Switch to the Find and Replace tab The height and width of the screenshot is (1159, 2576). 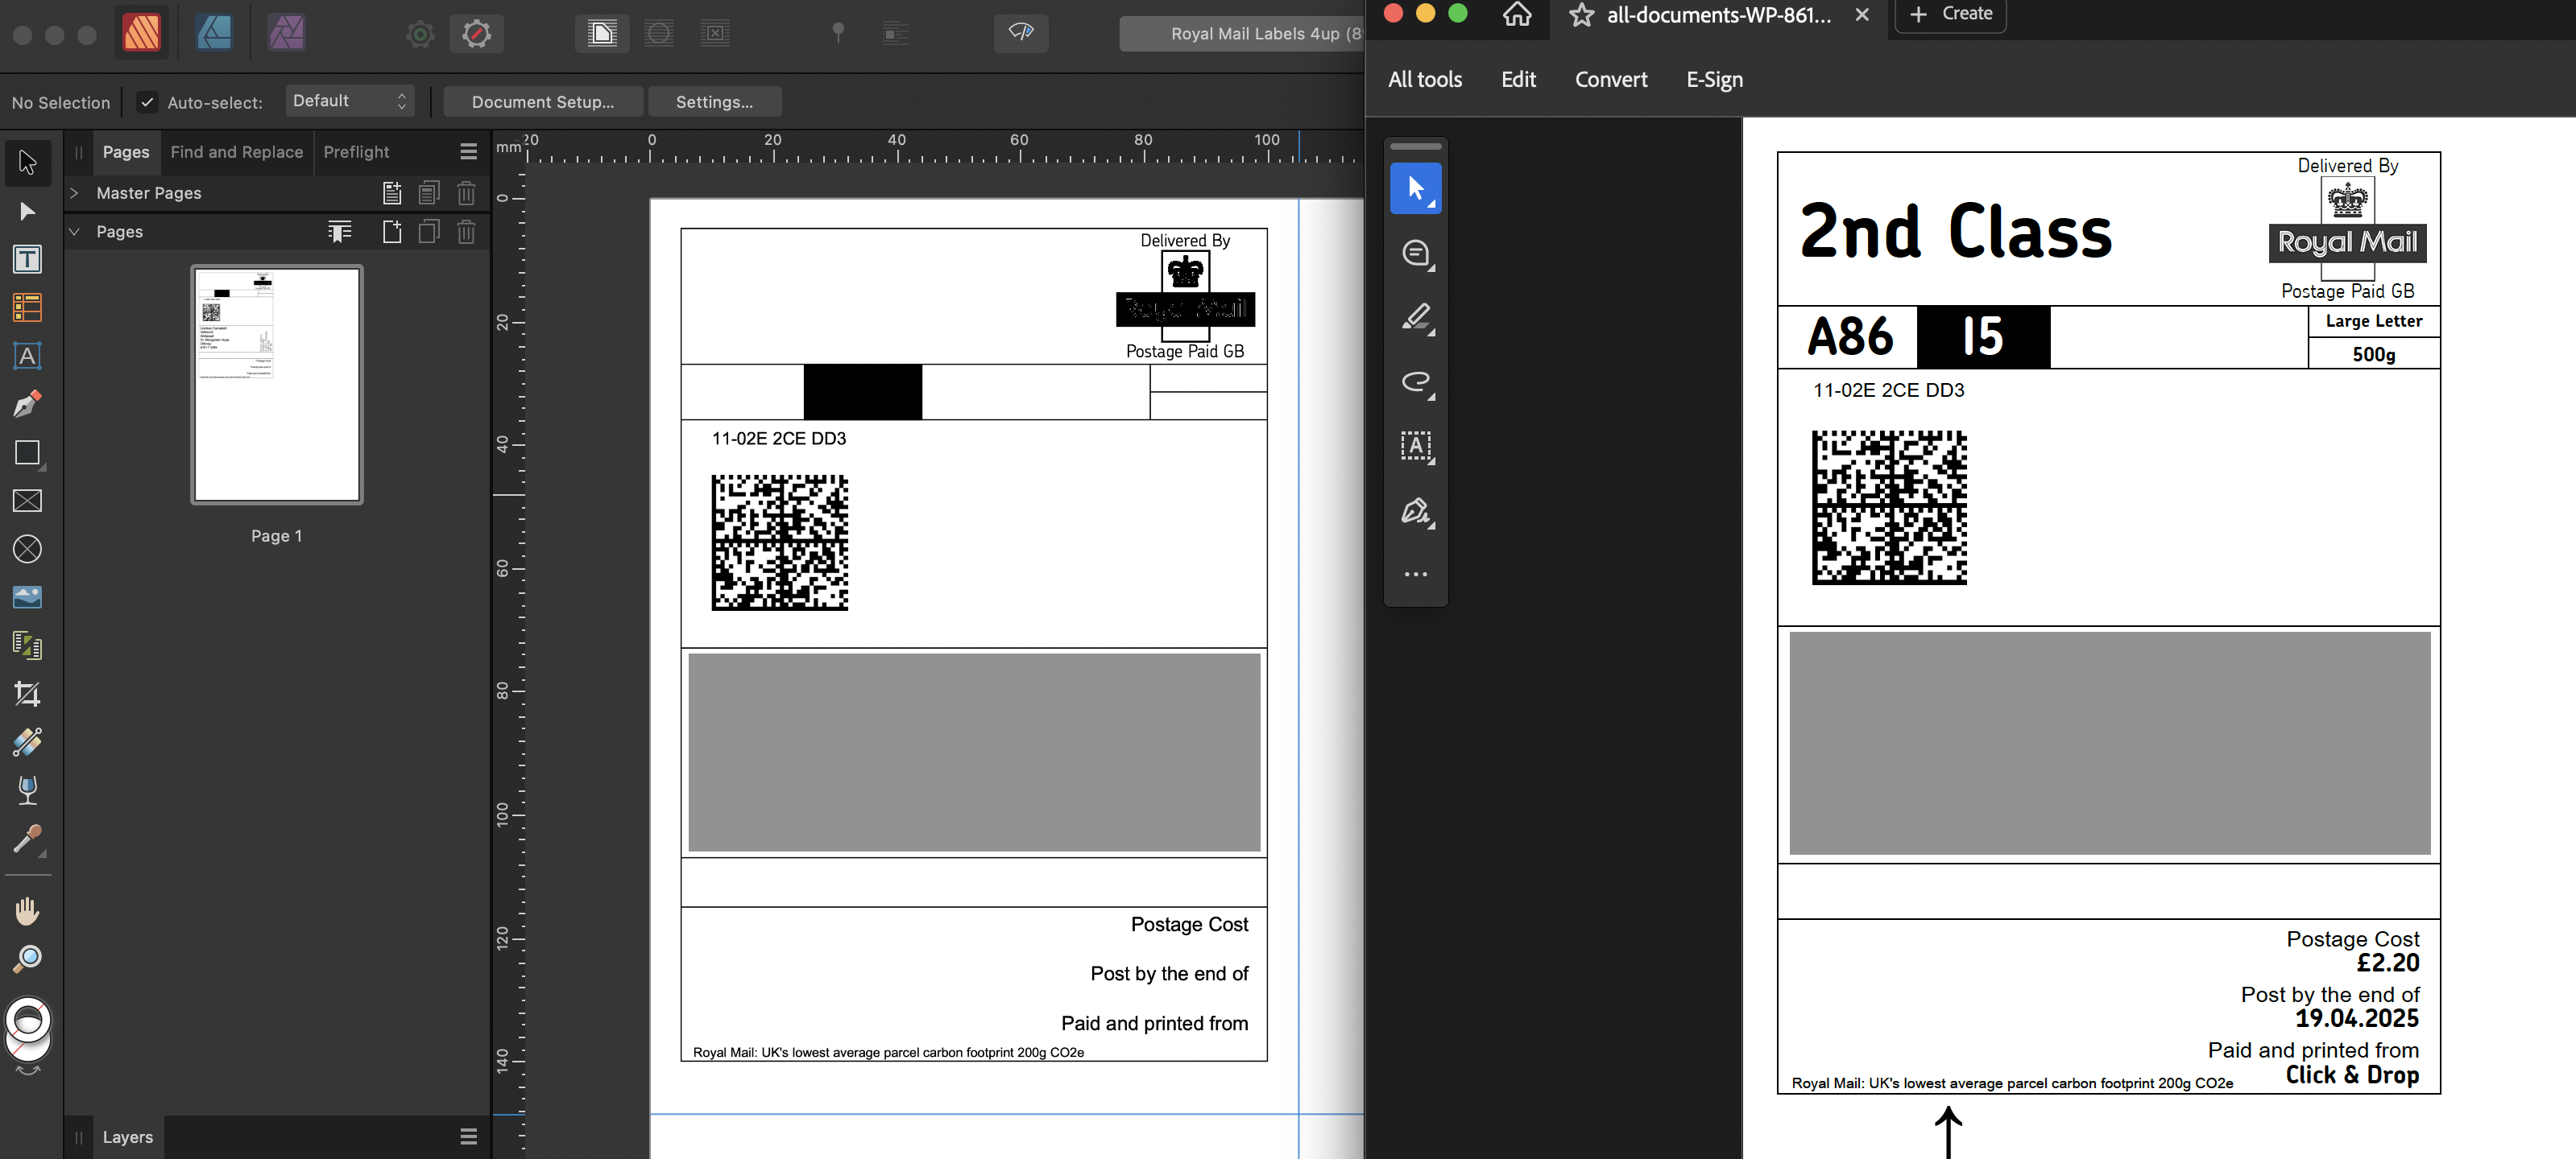(237, 152)
